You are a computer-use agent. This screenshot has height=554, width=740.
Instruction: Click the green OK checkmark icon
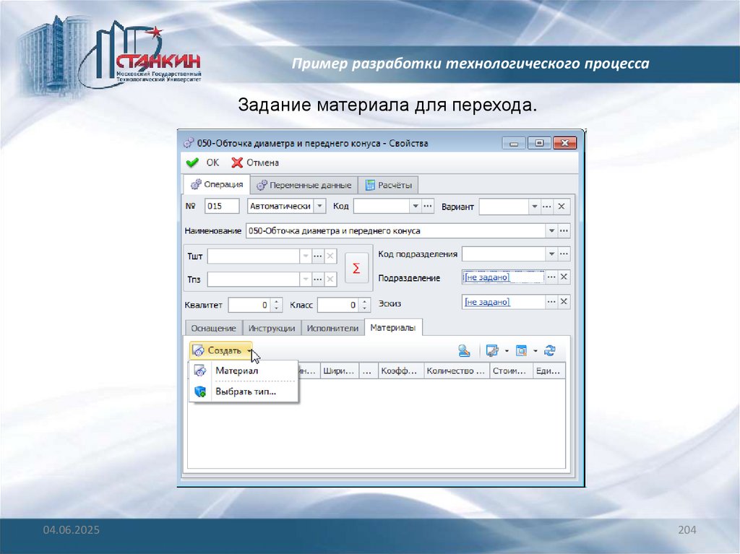192,163
